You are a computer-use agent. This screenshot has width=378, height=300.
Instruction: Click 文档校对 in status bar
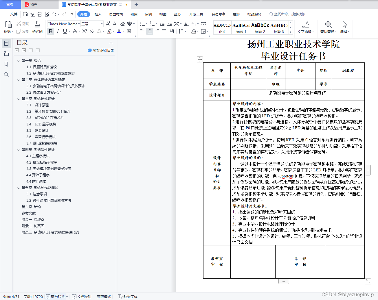(82, 297)
